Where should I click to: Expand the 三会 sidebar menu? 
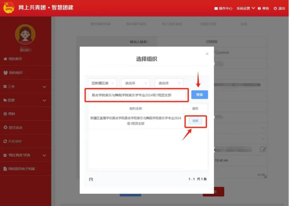[x=25, y=86]
